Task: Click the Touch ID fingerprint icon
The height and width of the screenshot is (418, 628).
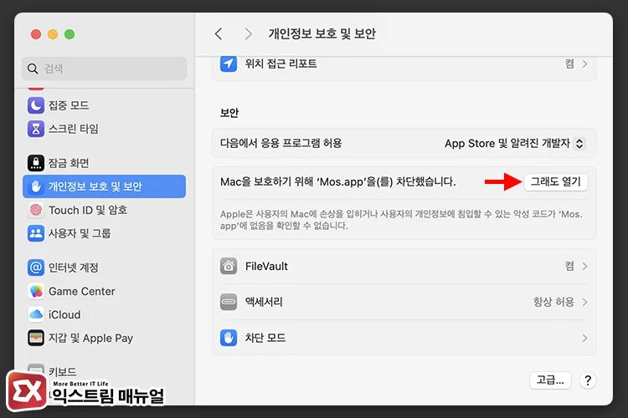Action: point(36,210)
